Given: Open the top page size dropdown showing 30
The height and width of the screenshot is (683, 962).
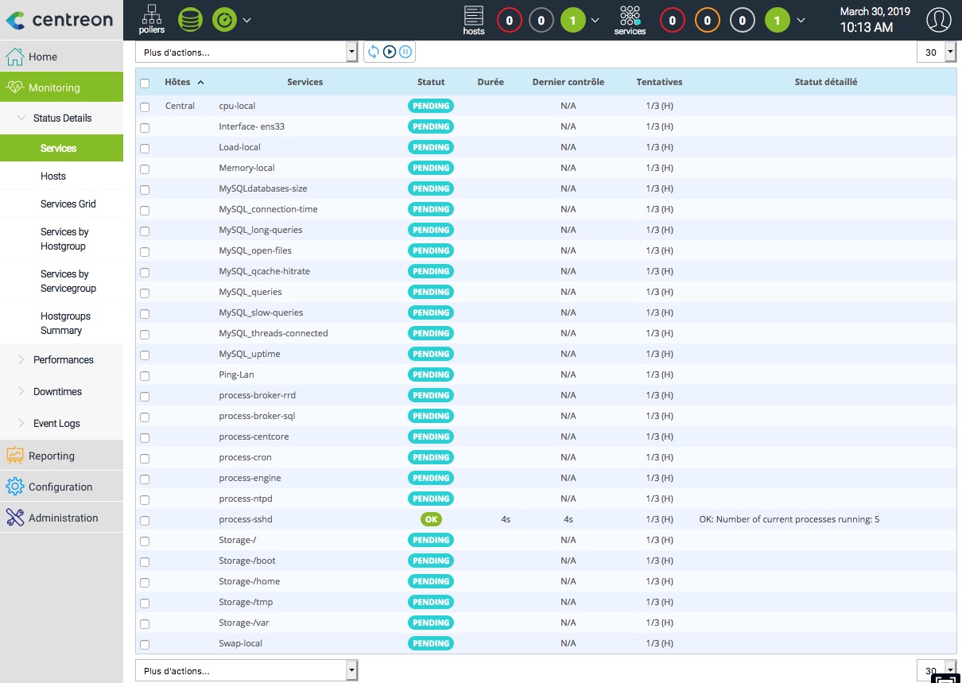Looking at the screenshot, I should 937,52.
